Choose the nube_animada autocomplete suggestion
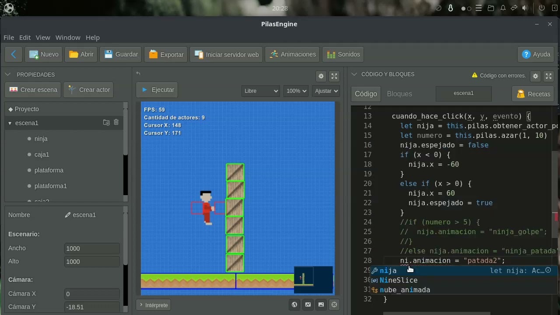The width and height of the screenshot is (560, 315). click(x=464, y=290)
